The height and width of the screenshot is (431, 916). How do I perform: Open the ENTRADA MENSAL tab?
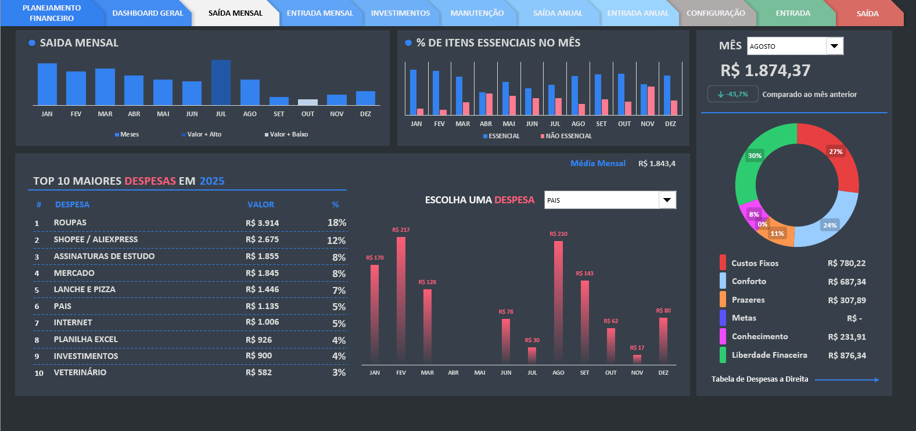tap(320, 13)
